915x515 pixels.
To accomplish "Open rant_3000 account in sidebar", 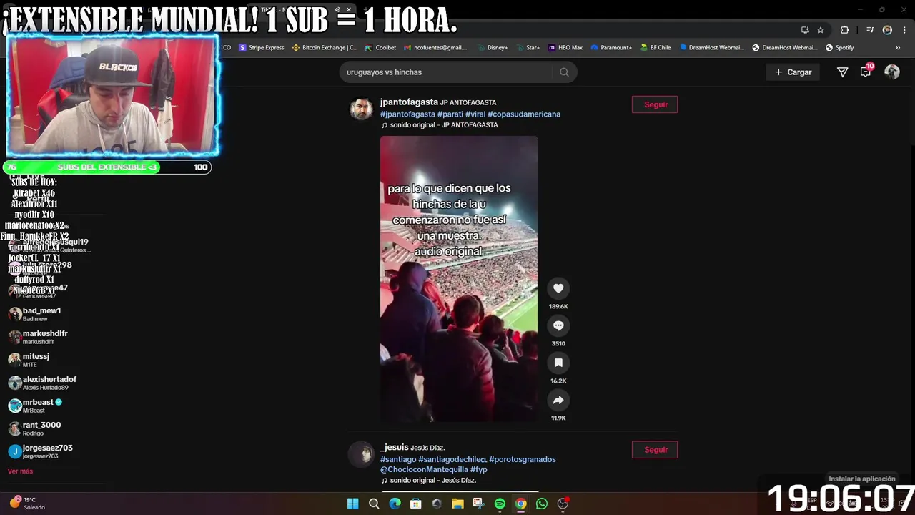I will (41, 428).
